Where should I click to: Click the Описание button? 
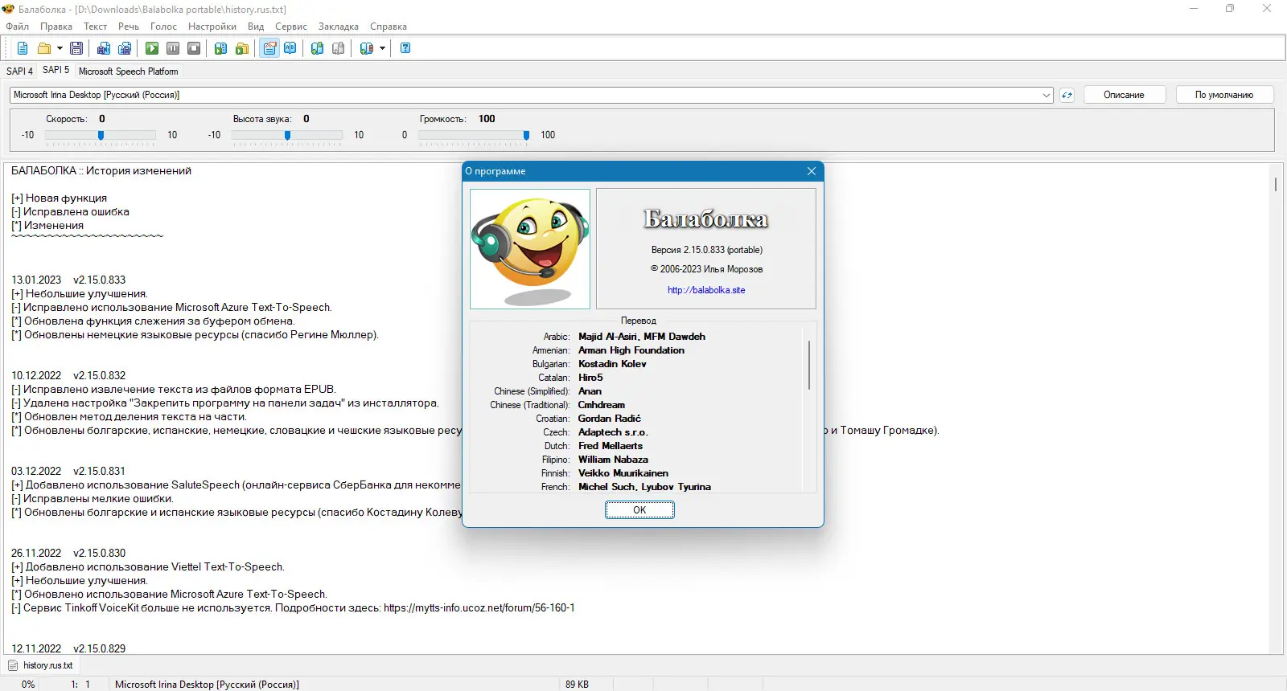[1124, 95]
